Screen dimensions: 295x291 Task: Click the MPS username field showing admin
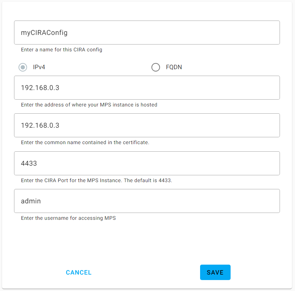tap(147, 201)
